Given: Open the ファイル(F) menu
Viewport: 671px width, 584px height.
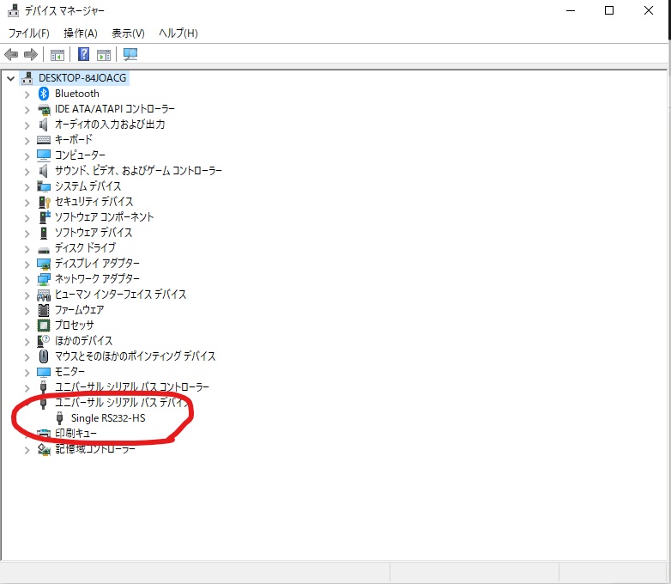Looking at the screenshot, I should tap(28, 33).
